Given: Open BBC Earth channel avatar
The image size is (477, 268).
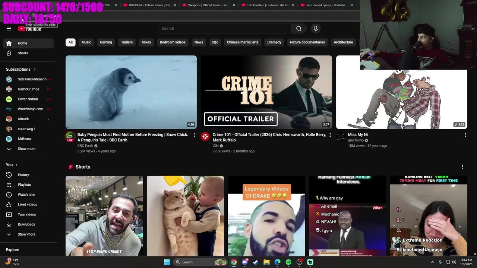Looking at the screenshot, I should click(x=70, y=137).
